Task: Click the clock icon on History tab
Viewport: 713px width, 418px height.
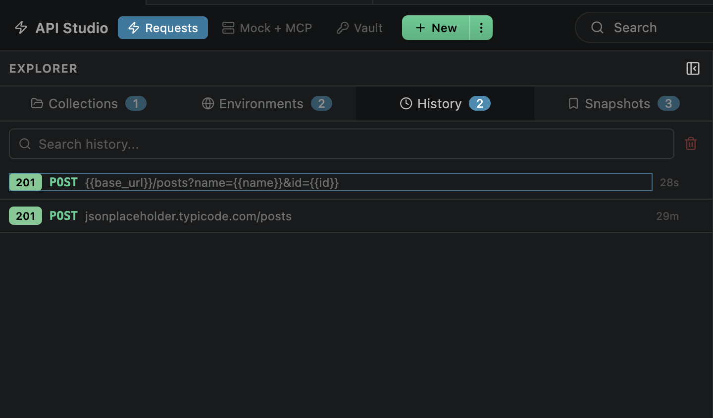Action: pyautogui.click(x=406, y=103)
